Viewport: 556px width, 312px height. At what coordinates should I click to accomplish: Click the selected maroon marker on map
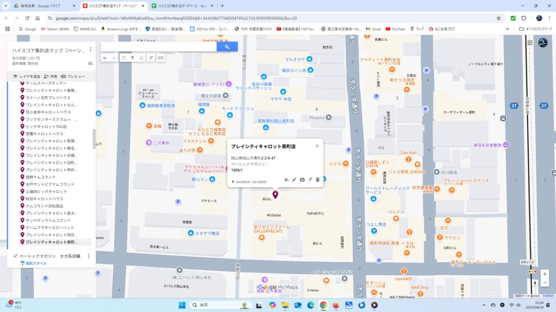(275, 195)
